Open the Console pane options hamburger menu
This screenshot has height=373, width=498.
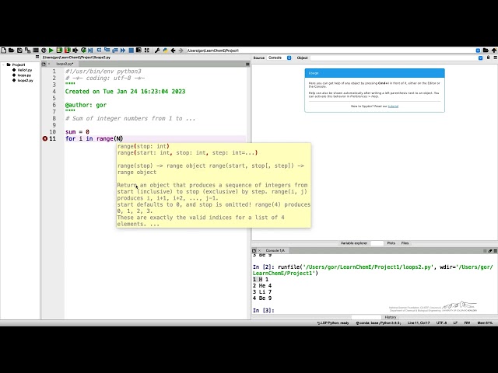tap(495, 250)
